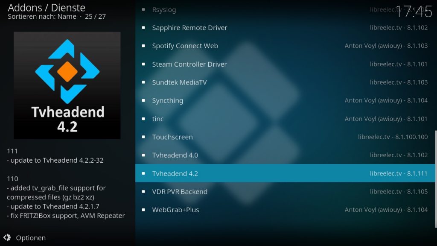The height and width of the screenshot is (246, 437).
Task: Open Sundtek MediaTV addon
Action: point(286,82)
